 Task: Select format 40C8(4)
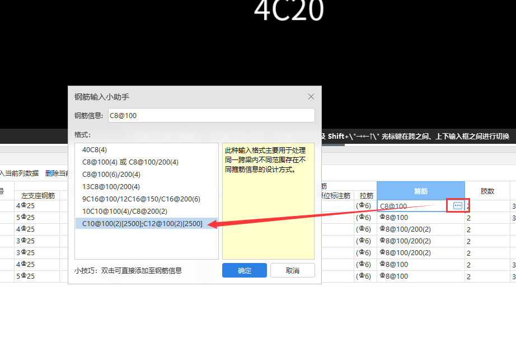coord(147,150)
